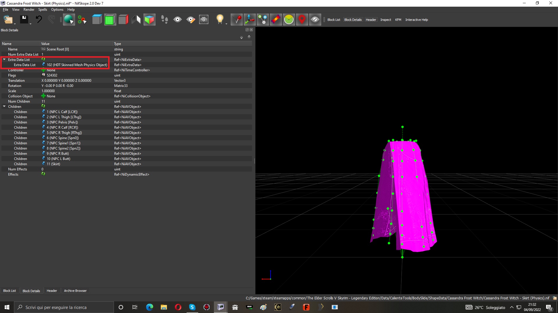Switch to the Front view green cube
Image resolution: width=558 pixels, height=313 pixels.
(x=110, y=19)
